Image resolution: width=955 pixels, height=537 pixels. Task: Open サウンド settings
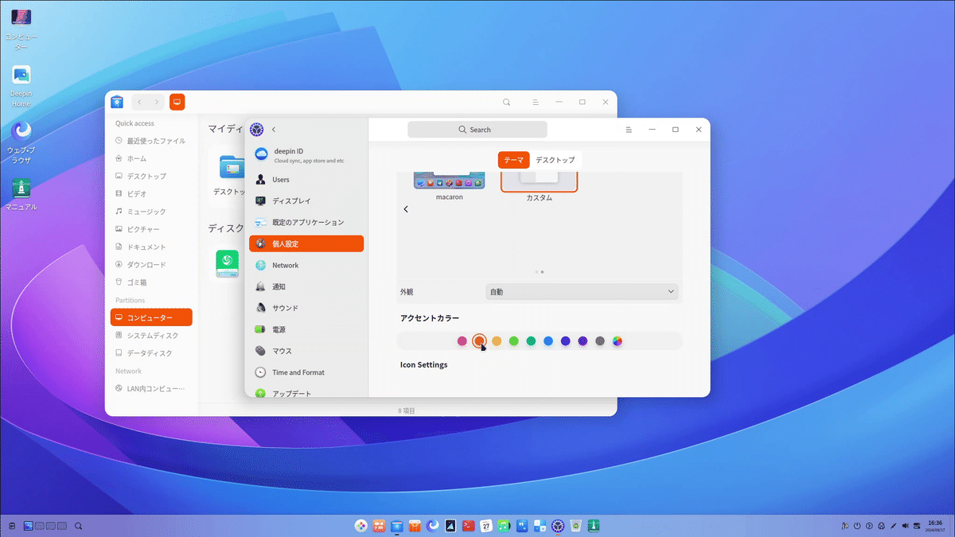(x=306, y=308)
